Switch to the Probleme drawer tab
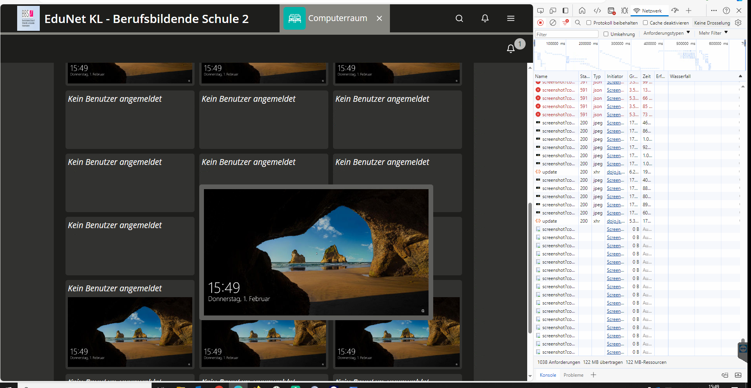The image size is (751, 388). pos(573,375)
